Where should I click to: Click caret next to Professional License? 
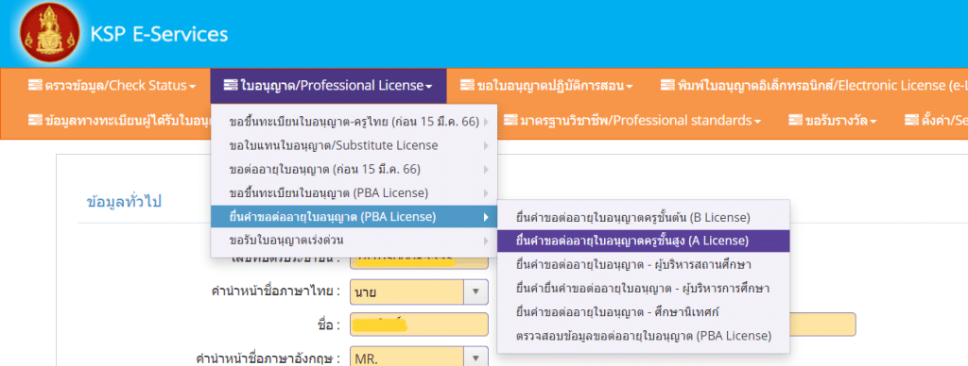[429, 86]
